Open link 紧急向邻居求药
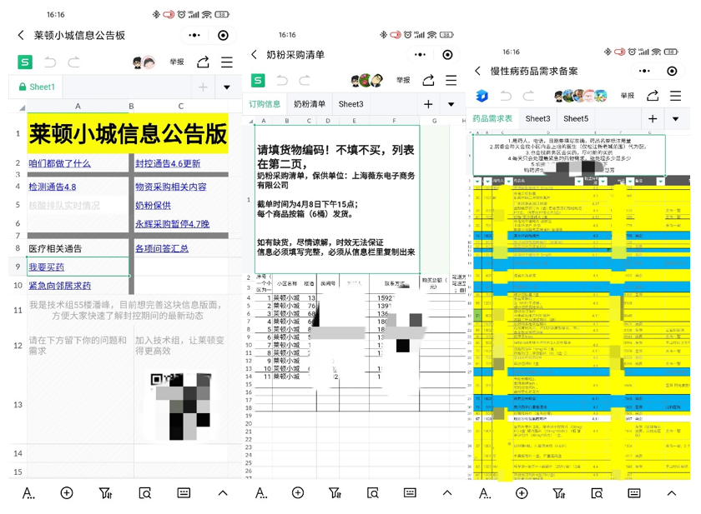The height and width of the screenshot is (514, 701). pos(60,286)
